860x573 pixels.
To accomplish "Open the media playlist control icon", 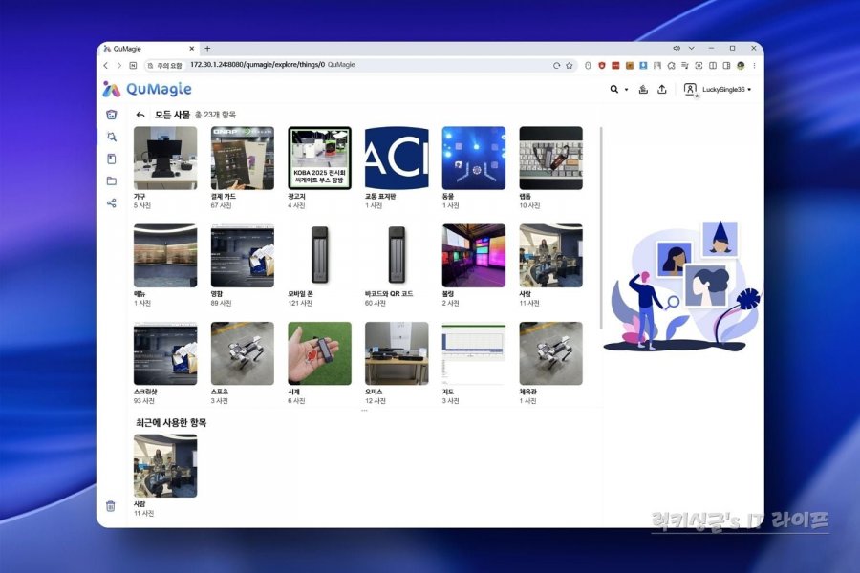I will pyautogui.click(x=685, y=65).
